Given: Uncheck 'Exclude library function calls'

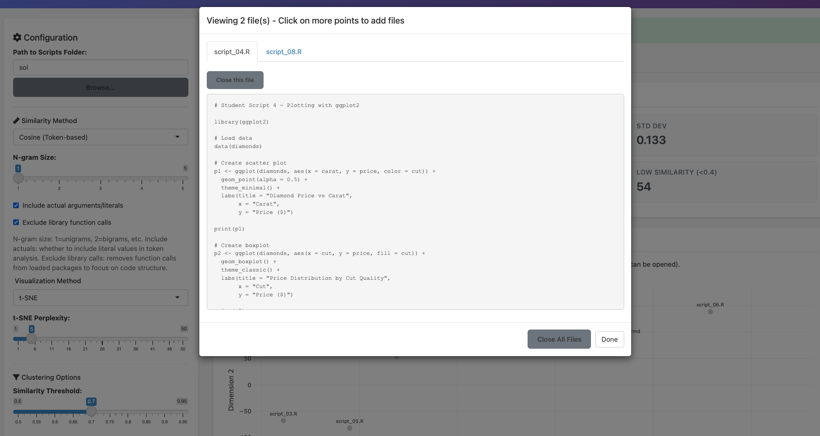Looking at the screenshot, I should tap(16, 222).
